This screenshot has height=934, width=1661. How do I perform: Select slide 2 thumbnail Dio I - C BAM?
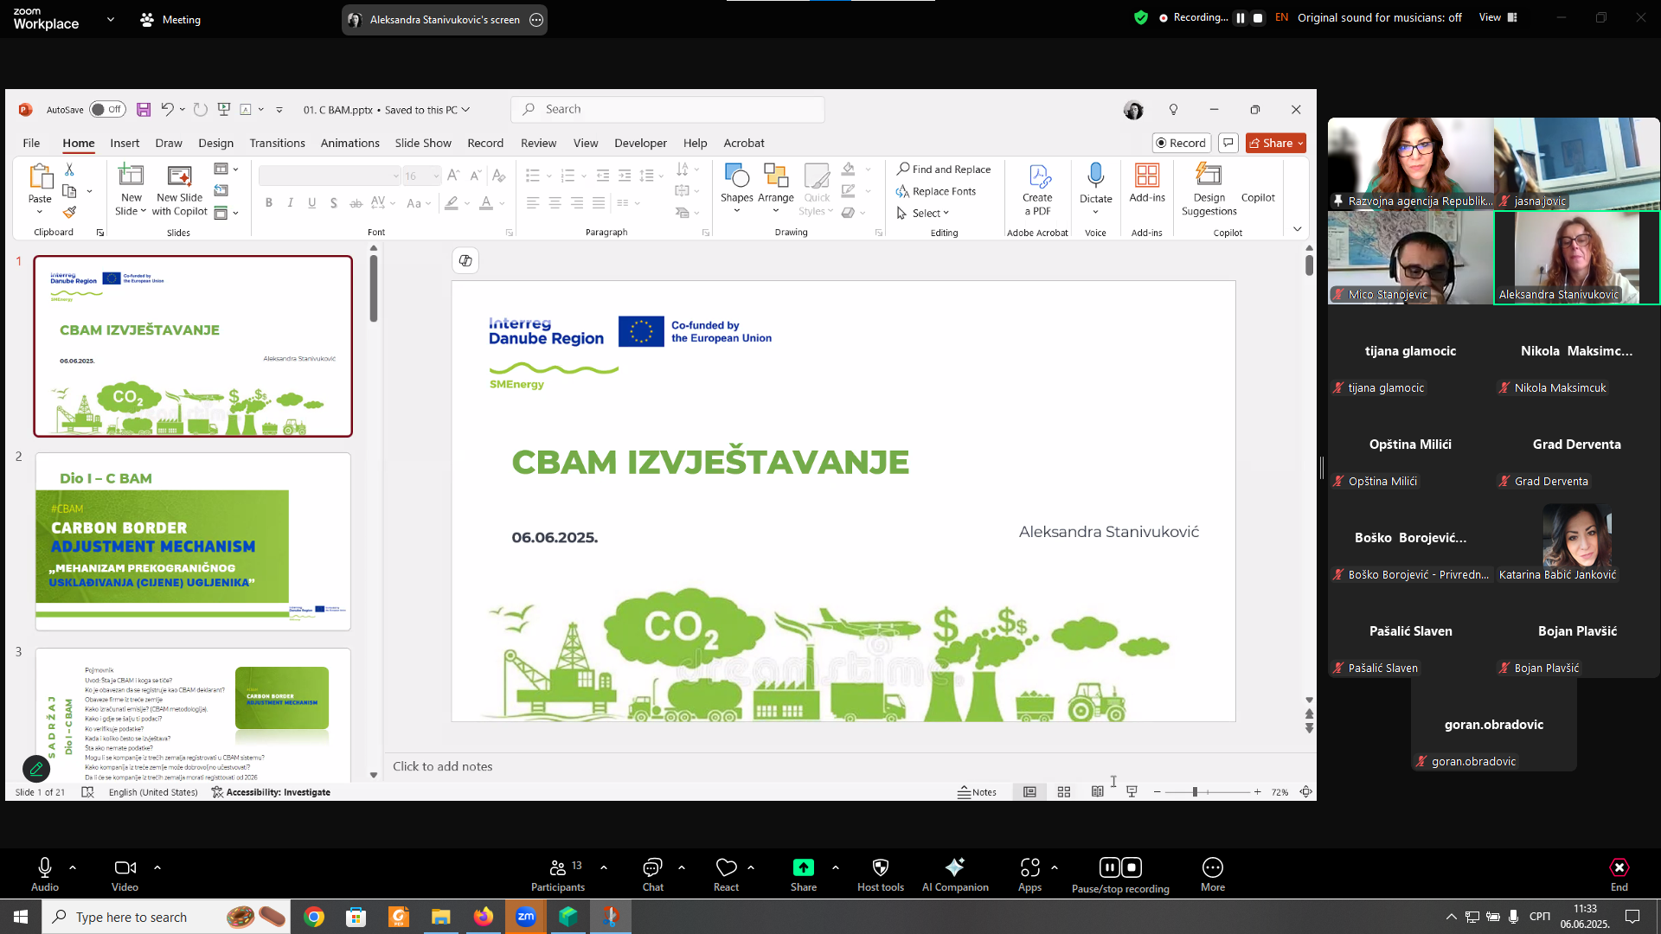pyautogui.click(x=193, y=541)
